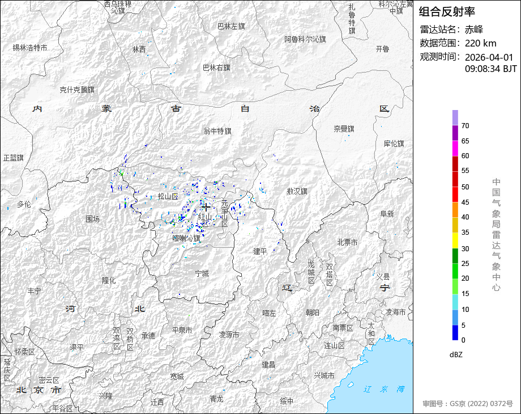This screenshot has width=521, height=414.
Task: Select the 北票市 label
Action: point(347,242)
